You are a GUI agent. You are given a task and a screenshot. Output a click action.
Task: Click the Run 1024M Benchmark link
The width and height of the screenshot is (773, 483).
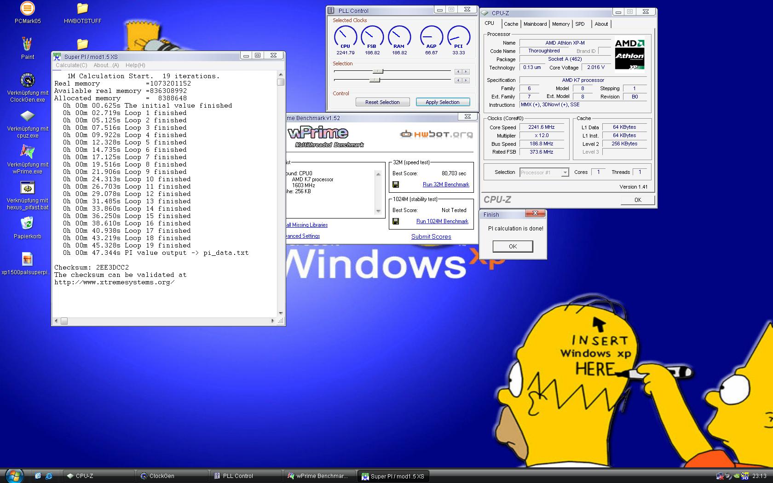(442, 221)
